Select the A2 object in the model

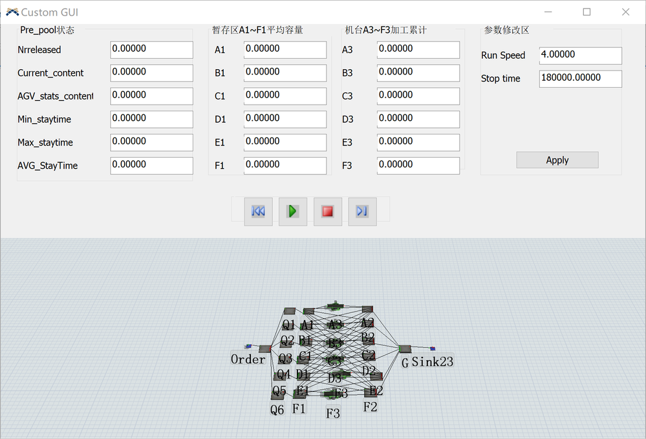(367, 309)
